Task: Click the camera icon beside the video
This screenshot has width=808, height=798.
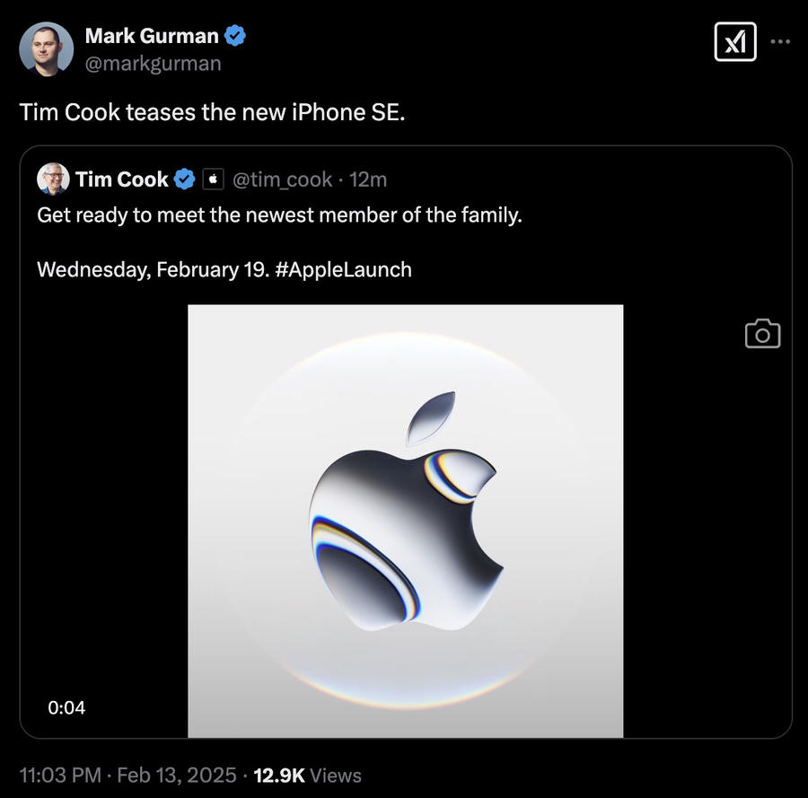Action: 762,334
